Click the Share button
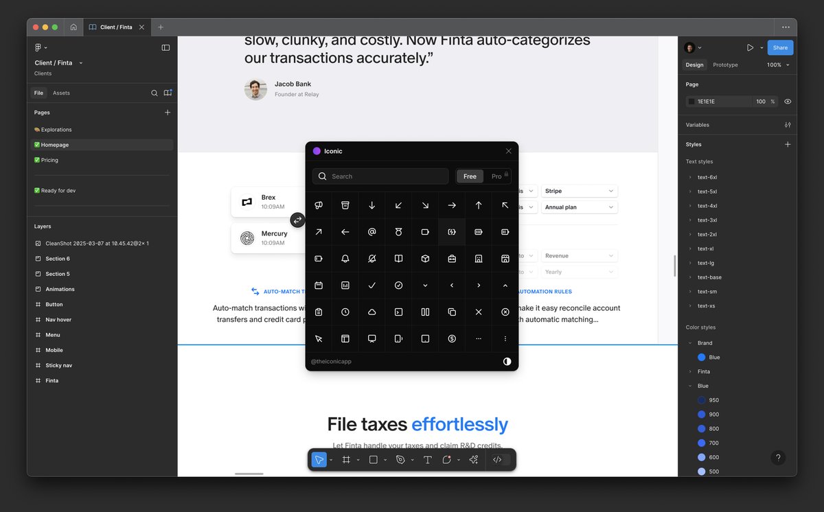This screenshot has width=824, height=512. pyautogui.click(x=780, y=47)
